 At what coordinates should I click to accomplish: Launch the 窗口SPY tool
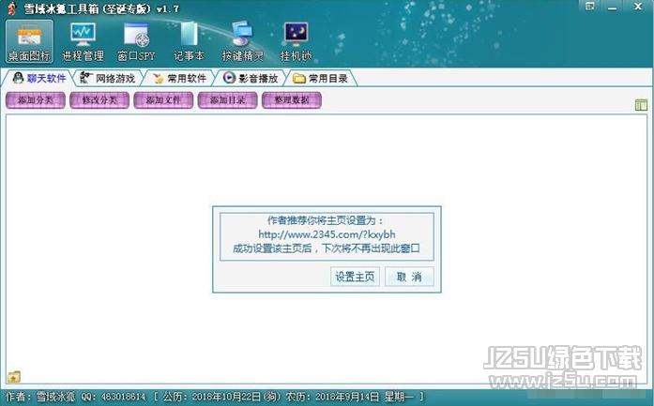point(136,41)
